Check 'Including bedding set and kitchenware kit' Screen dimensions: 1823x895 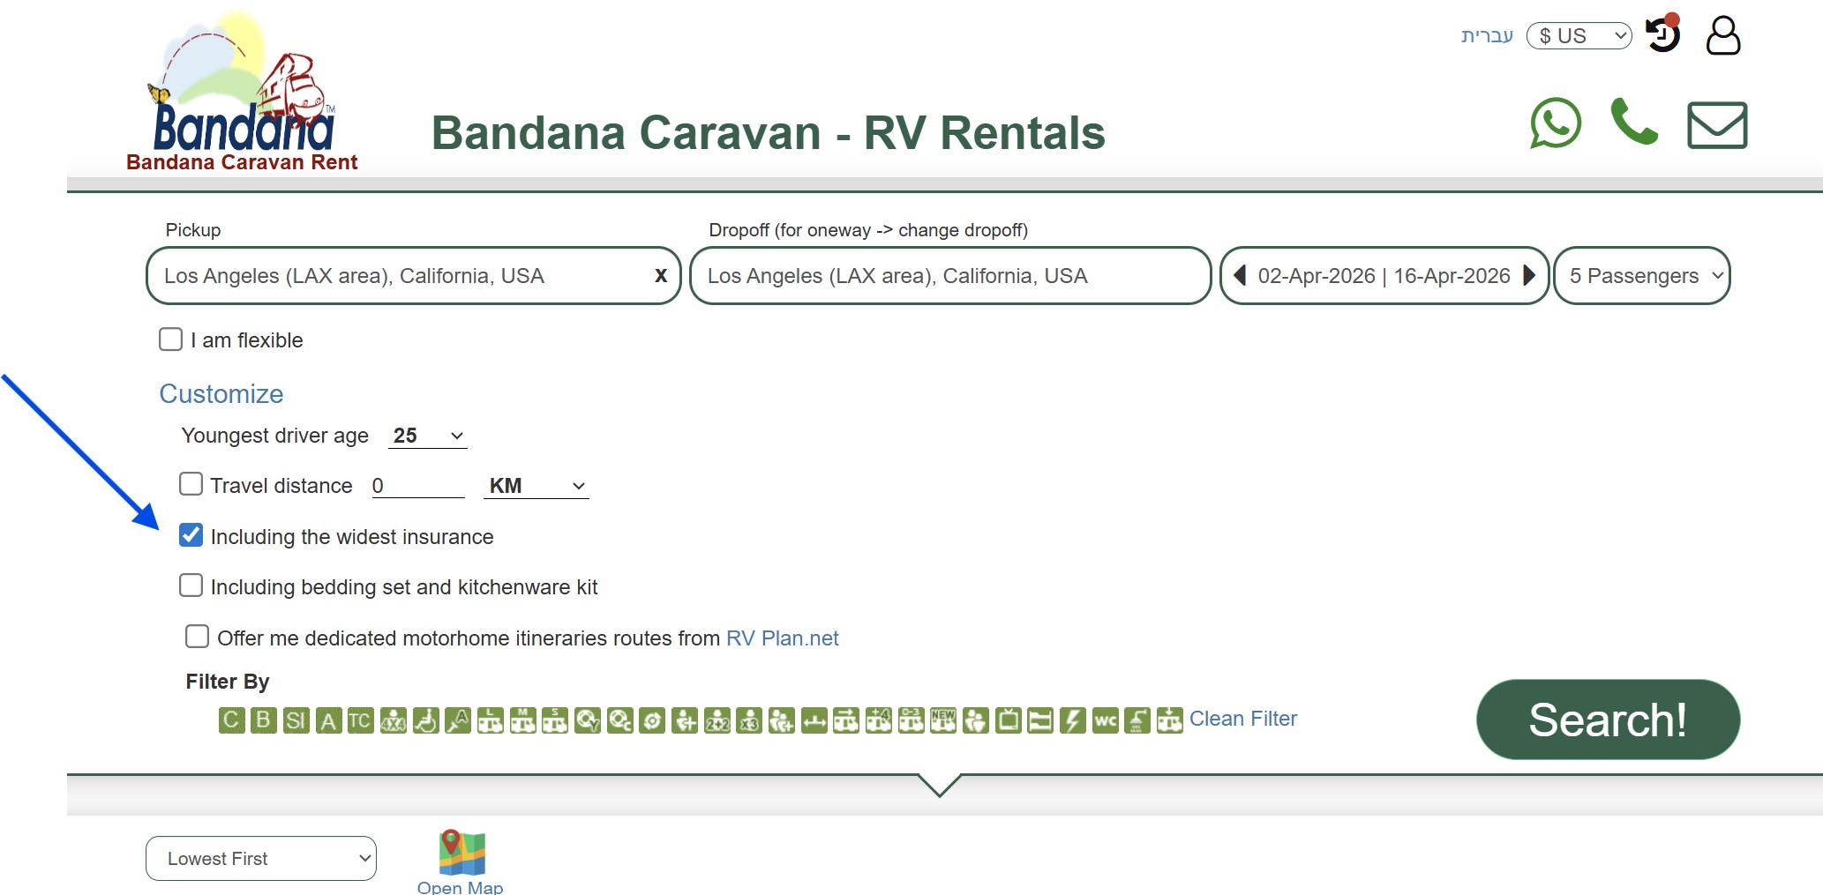(191, 585)
